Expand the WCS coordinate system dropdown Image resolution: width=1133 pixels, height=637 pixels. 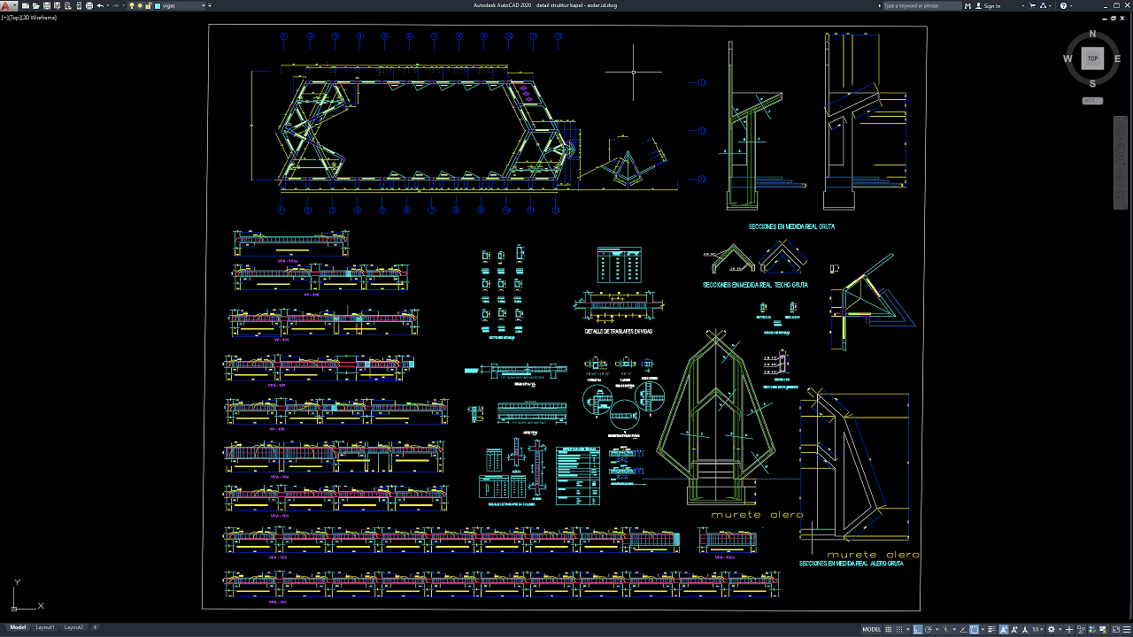pyautogui.click(x=1092, y=101)
